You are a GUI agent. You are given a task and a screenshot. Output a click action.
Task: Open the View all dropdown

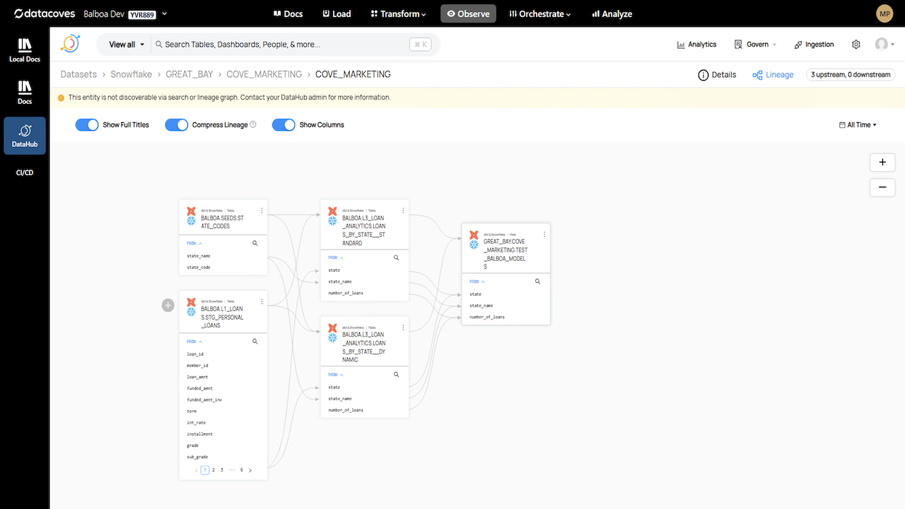[x=127, y=45]
